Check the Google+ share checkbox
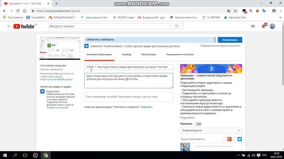 (225, 139)
